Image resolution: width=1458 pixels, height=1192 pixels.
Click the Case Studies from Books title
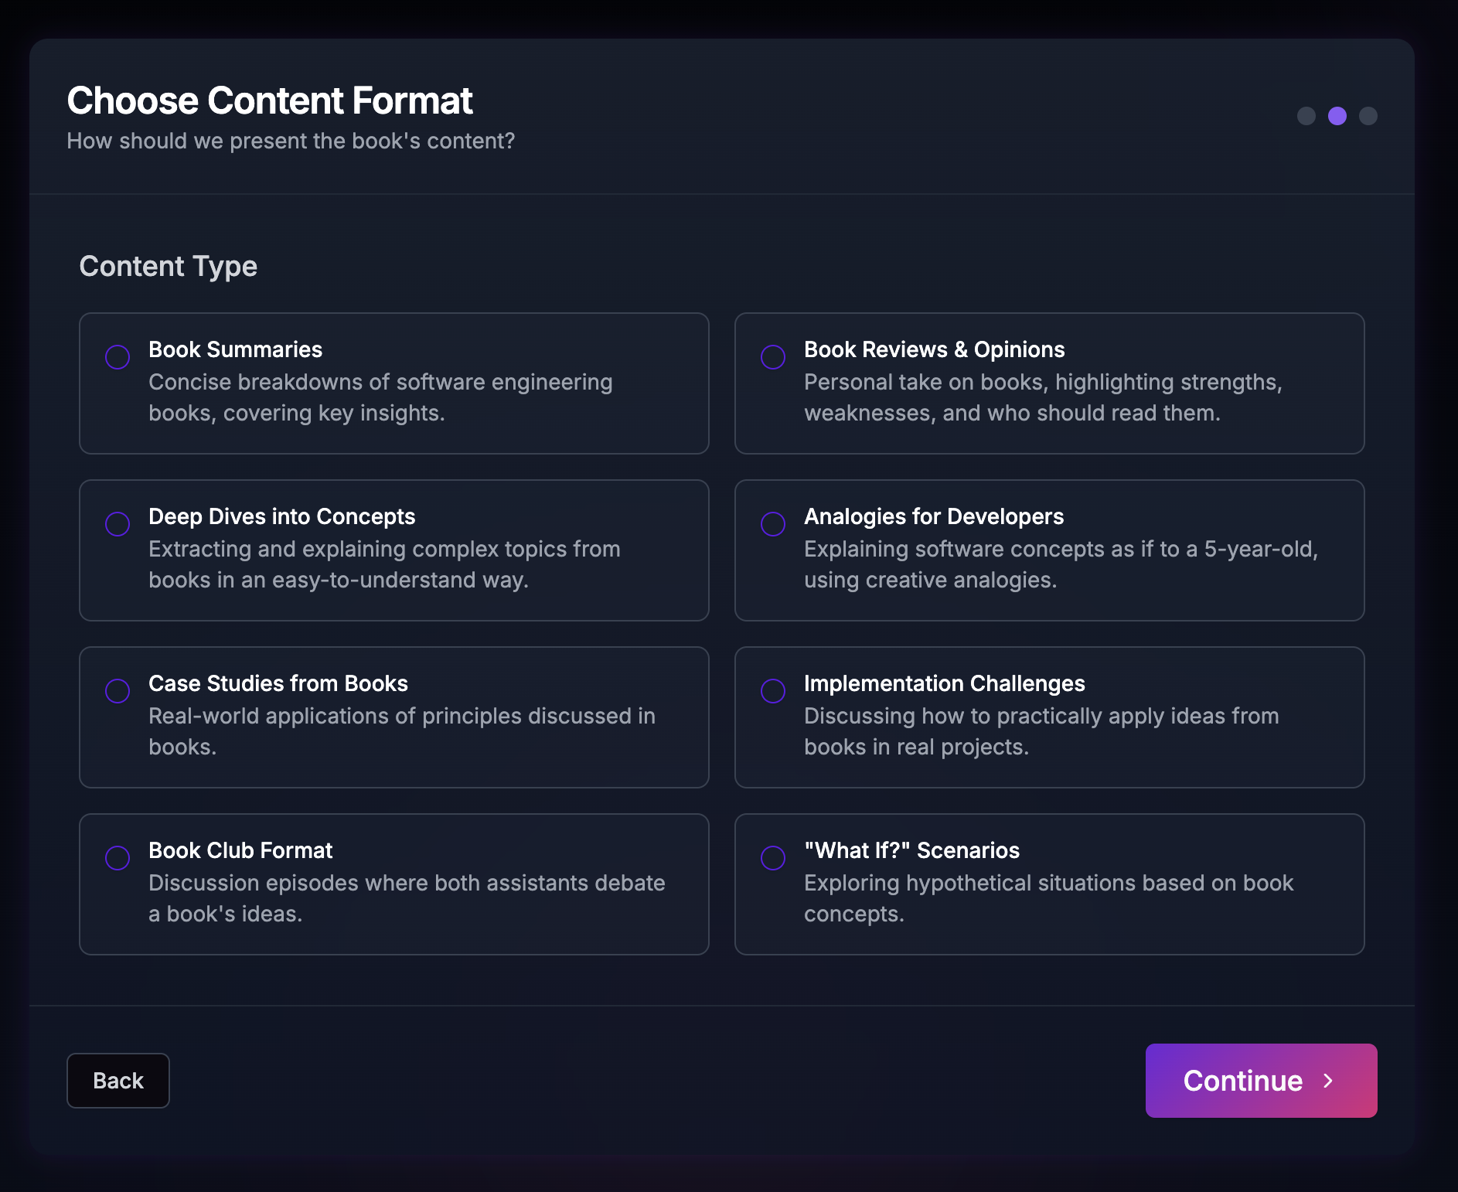pyautogui.click(x=278, y=683)
